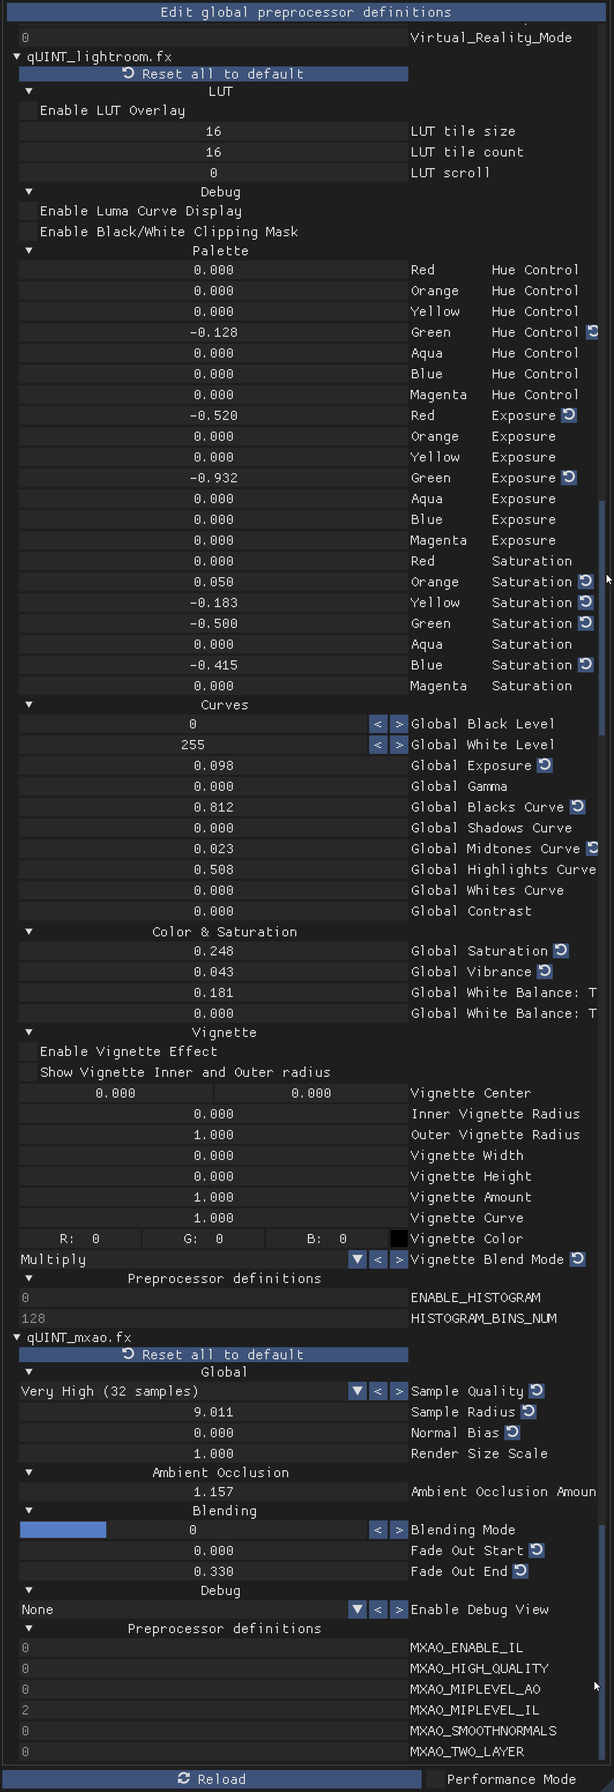Image resolution: width=614 pixels, height=1792 pixels.
Task: Reset Yellow Saturation to default
Action: coord(586,603)
